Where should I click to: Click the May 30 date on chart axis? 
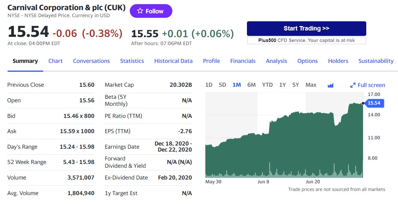[214, 182]
